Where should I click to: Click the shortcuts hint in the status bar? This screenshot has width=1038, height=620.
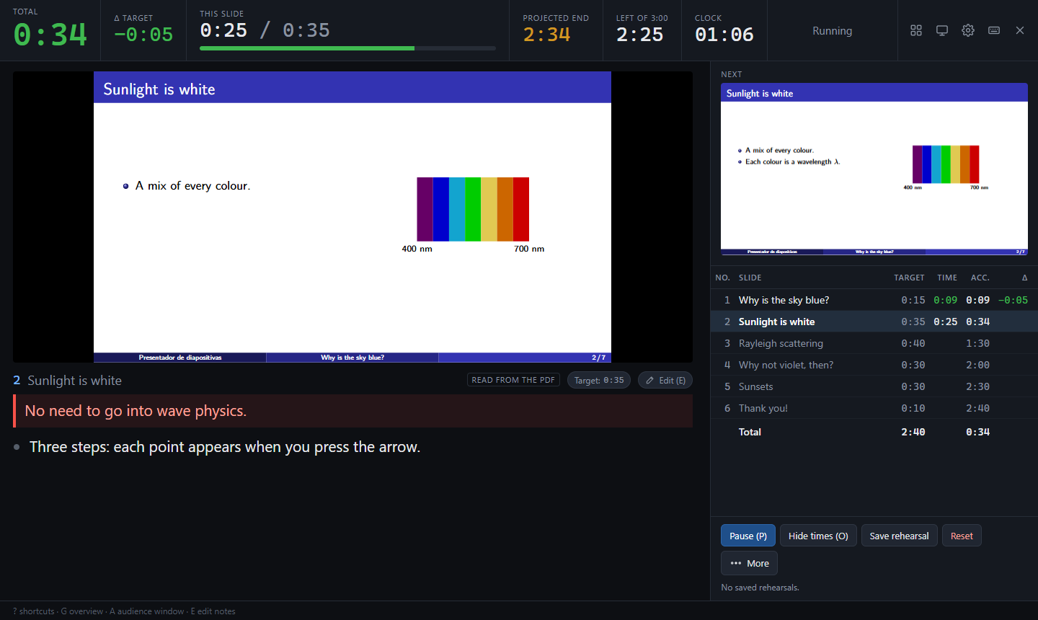pyautogui.click(x=34, y=611)
